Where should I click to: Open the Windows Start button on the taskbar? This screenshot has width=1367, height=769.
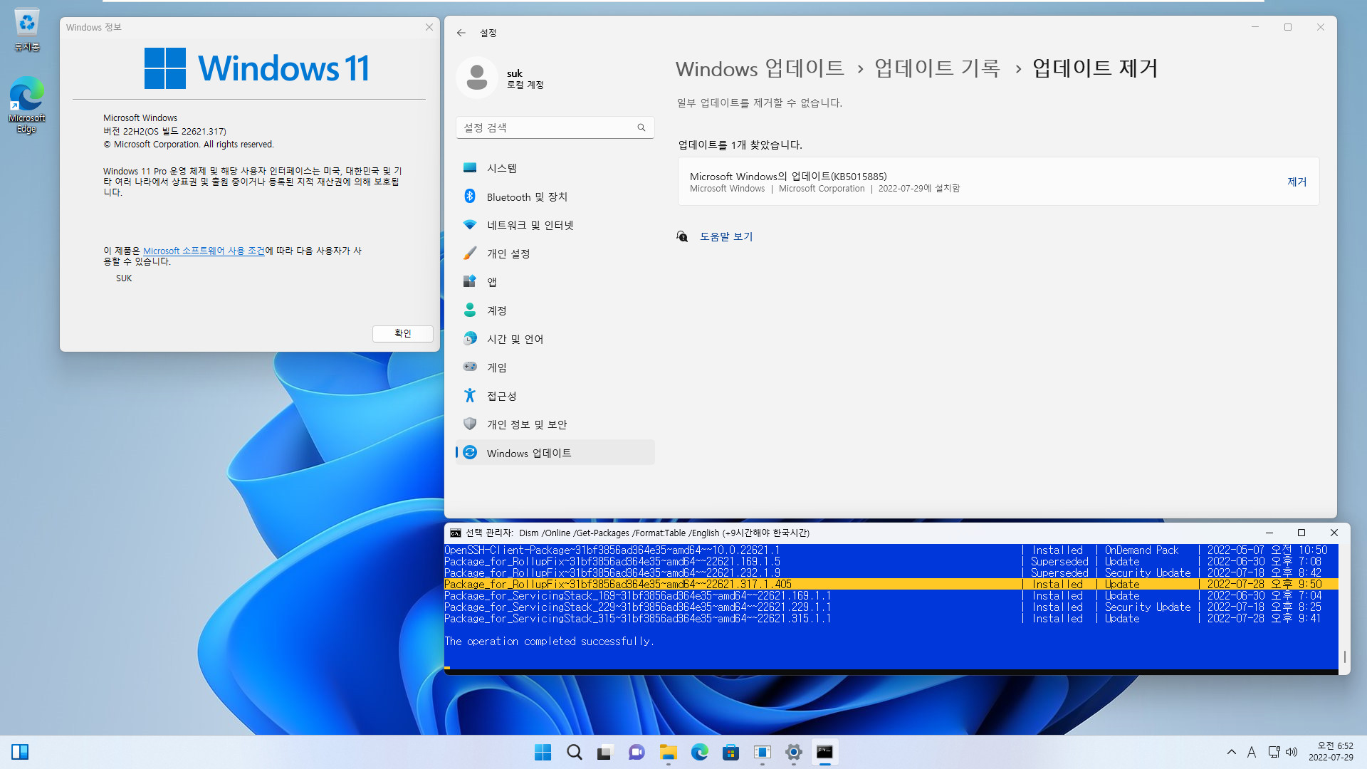[543, 752]
